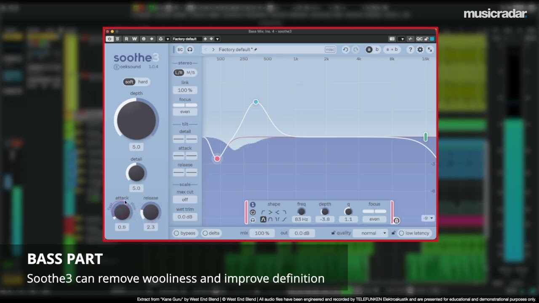Select hard mode

click(143, 82)
